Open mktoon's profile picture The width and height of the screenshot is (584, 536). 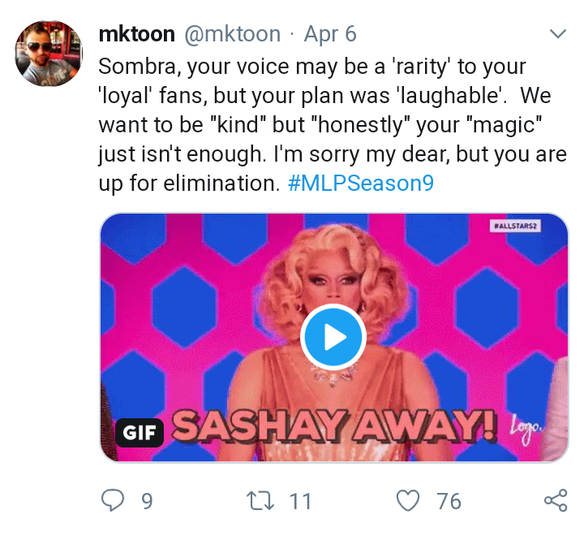coord(49,54)
